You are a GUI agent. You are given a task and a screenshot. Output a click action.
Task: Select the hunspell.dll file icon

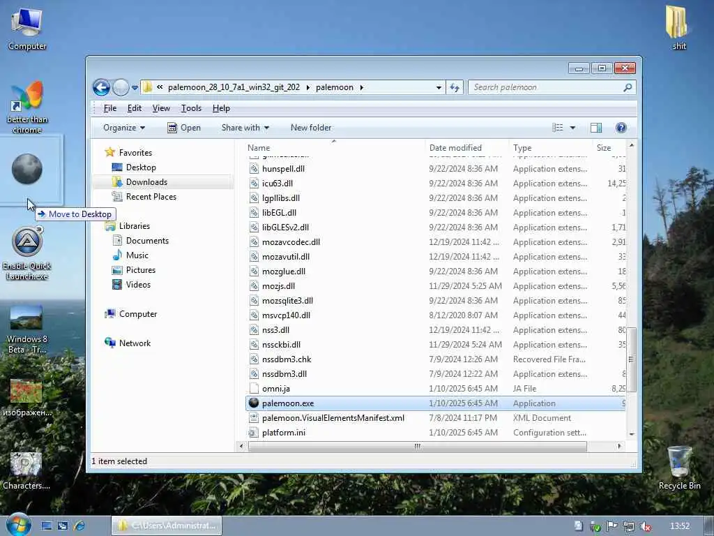[x=254, y=169]
